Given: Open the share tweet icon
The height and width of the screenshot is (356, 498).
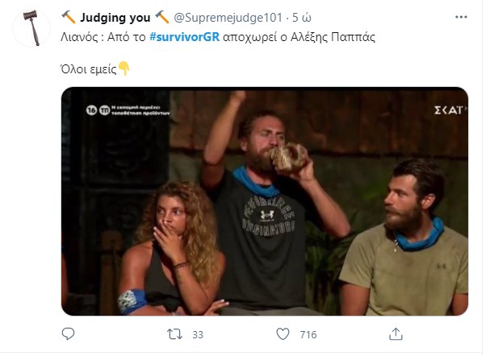Looking at the screenshot, I should [395, 333].
